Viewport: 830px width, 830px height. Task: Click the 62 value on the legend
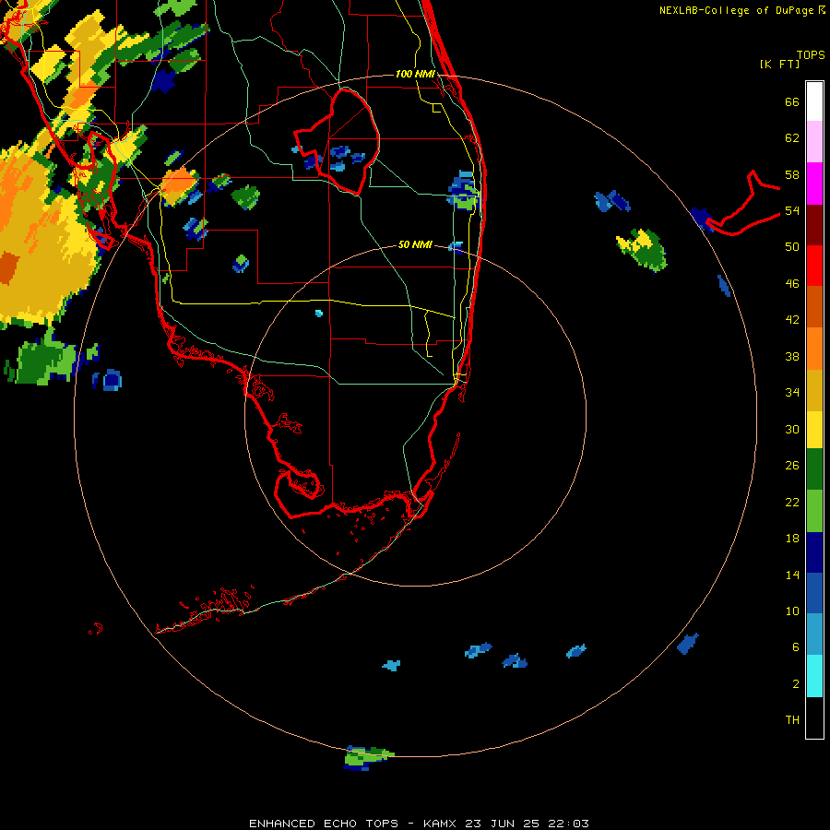click(792, 138)
